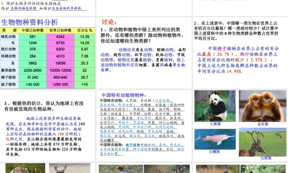Open the 蓝马鸡 hyperlink

tap(149, 136)
